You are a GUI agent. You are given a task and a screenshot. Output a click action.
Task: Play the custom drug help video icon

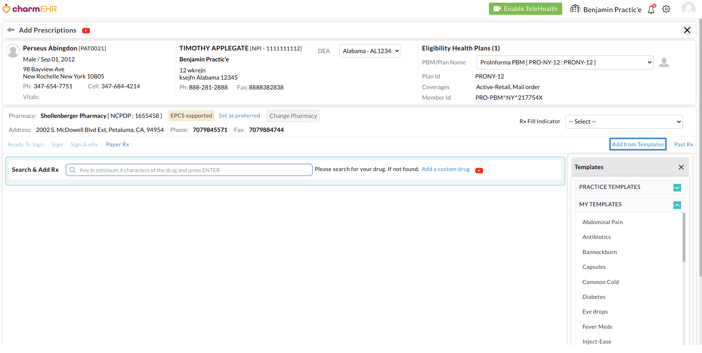point(479,170)
